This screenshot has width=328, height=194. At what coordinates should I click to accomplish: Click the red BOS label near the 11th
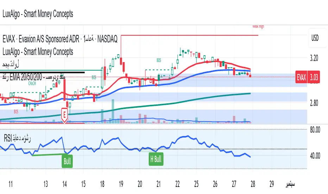(16, 111)
